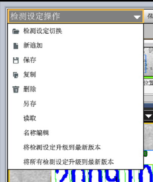Screen dimensions: 153x182
Task: Expand the white arrow dropdown on black bar
Action: [148, 116]
